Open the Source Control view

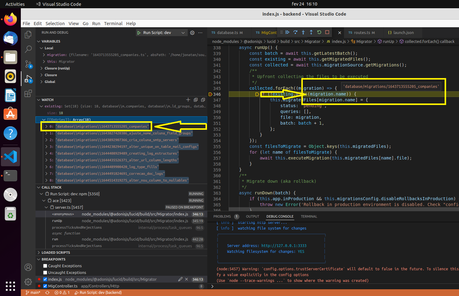(28, 64)
